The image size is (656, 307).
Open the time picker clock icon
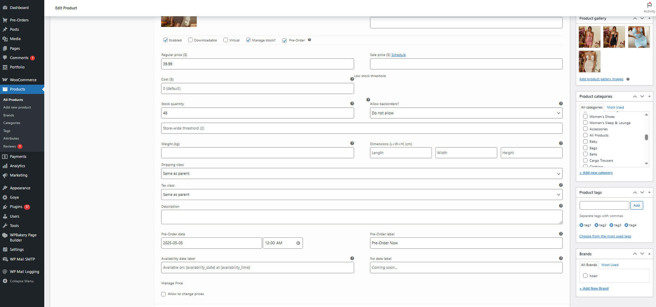tap(298, 243)
